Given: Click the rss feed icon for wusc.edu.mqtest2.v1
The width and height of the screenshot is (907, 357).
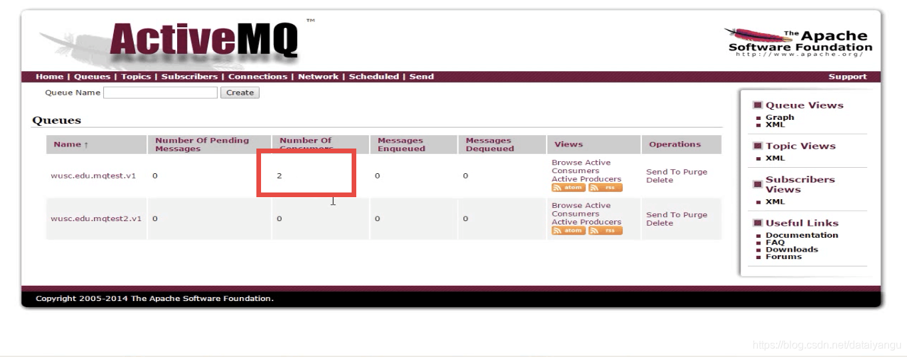Looking at the screenshot, I should pyautogui.click(x=605, y=230).
